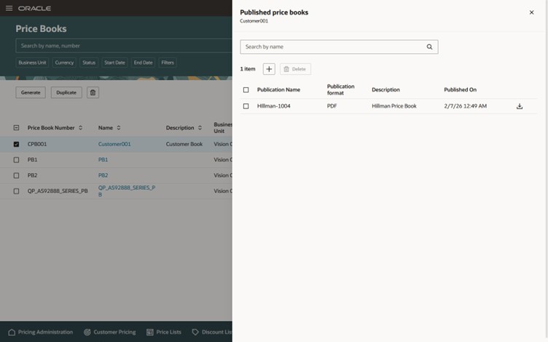Expand the Status filter chip
The image size is (548, 342).
coord(89,63)
